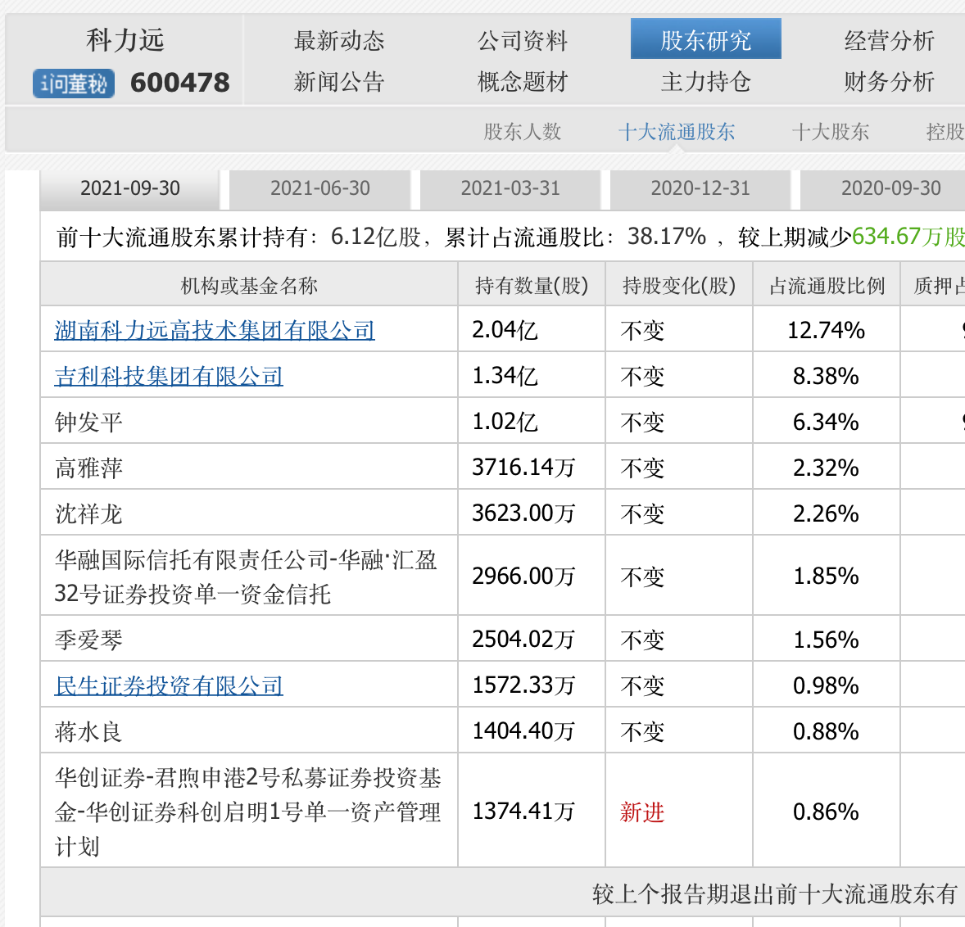Screen dimensions: 965x927
Task: Click the 科力远 stock name
Action: (125, 41)
